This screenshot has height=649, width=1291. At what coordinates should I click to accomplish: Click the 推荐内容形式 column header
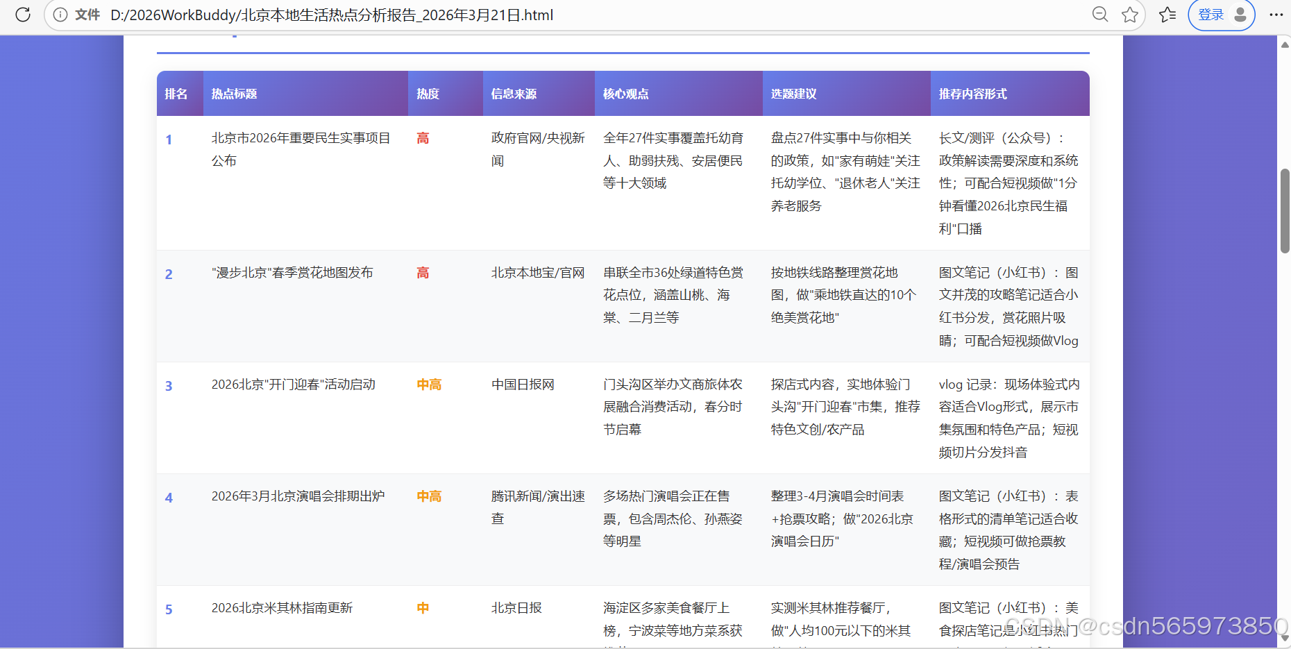[x=1010, y=94]
